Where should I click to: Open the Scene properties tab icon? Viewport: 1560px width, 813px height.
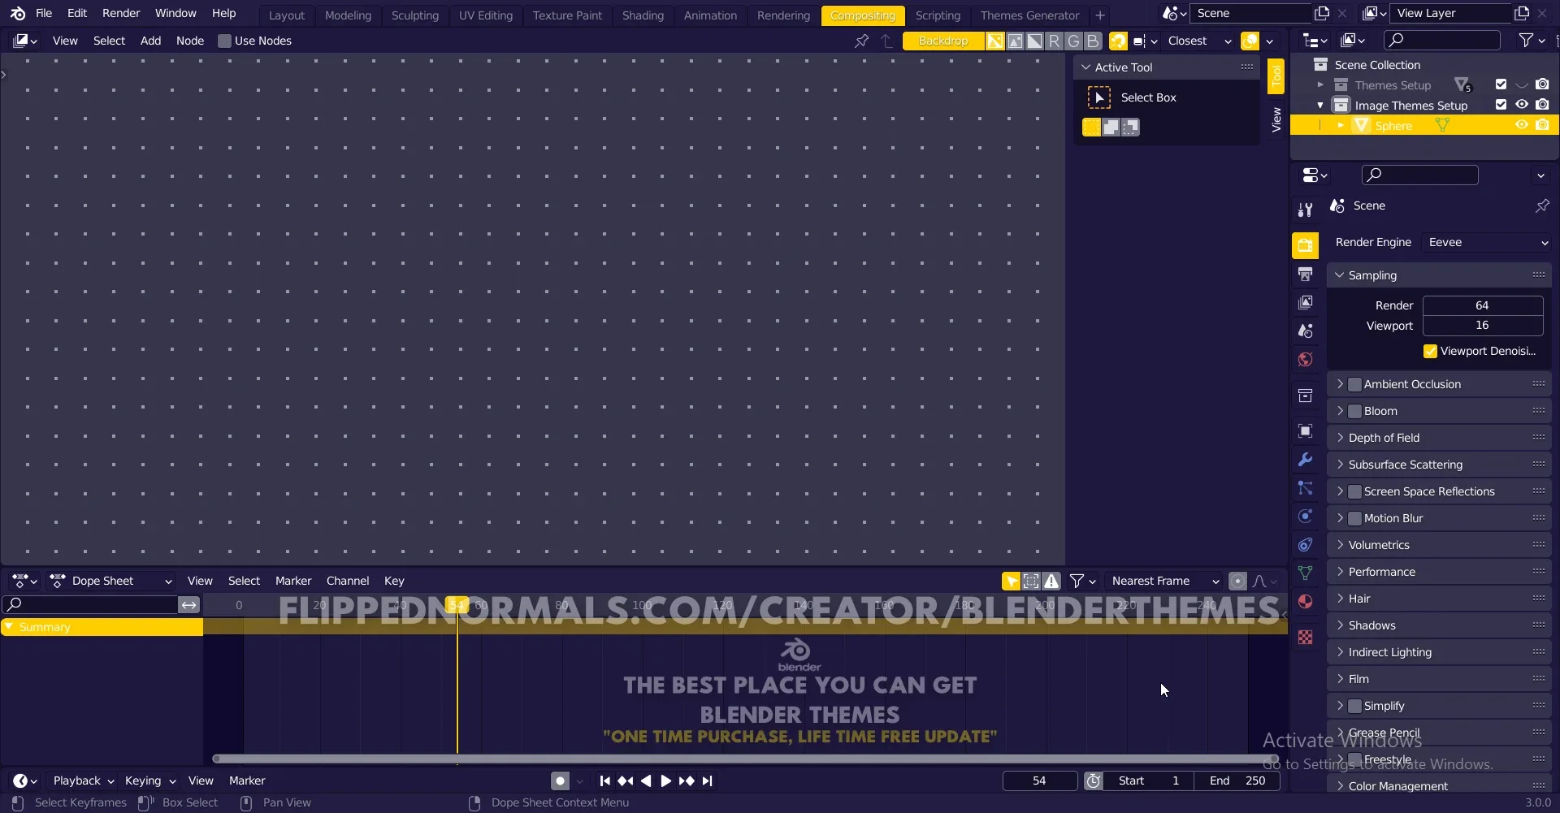pos(1305,331)
